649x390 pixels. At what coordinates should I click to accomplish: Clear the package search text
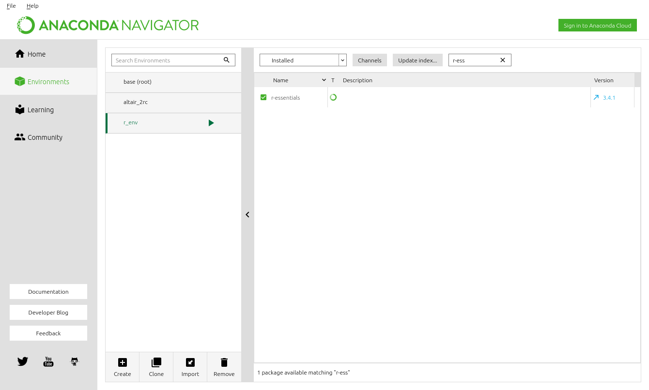click(503, 60)
